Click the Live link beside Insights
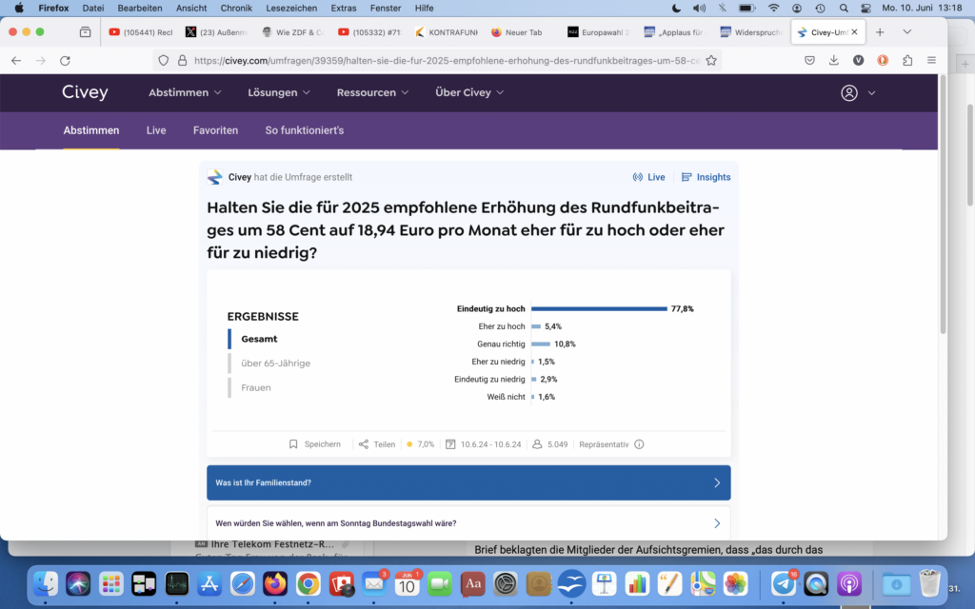 tap(649, 177)
